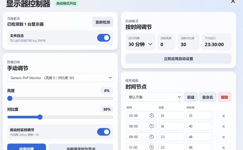Image resolution: width=243 pixels, height=150 pixels.
Task: Click 当前值添加为节点 button
Action: click(x=81, y=147)
